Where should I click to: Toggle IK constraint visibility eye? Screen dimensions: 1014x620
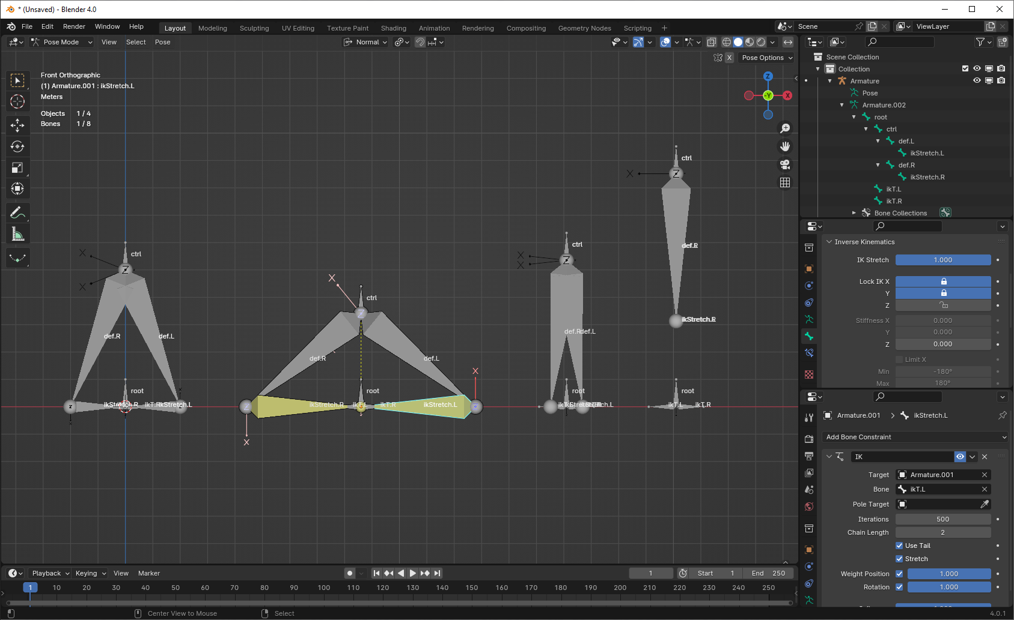[960, 457]
